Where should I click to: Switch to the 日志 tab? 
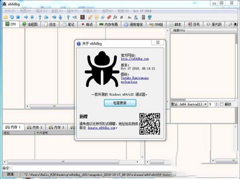click(x=50, y=24)
